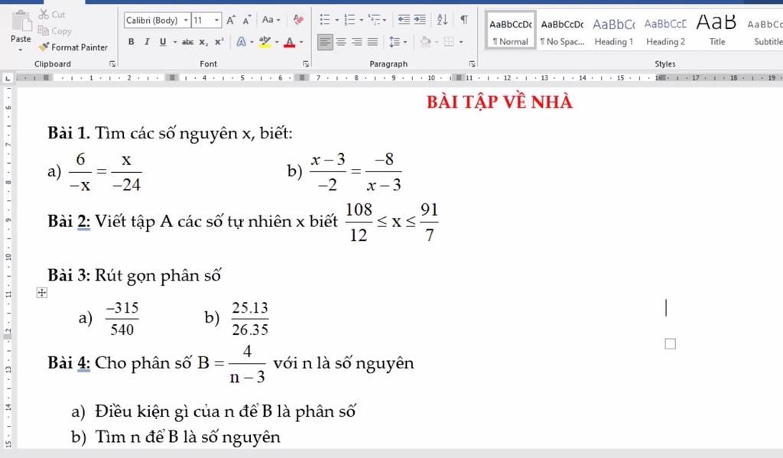Viewport: 783px width, 458px height.
Task: Toggle bold formatting
Action: pyautogui.click(x=132, y=42)
